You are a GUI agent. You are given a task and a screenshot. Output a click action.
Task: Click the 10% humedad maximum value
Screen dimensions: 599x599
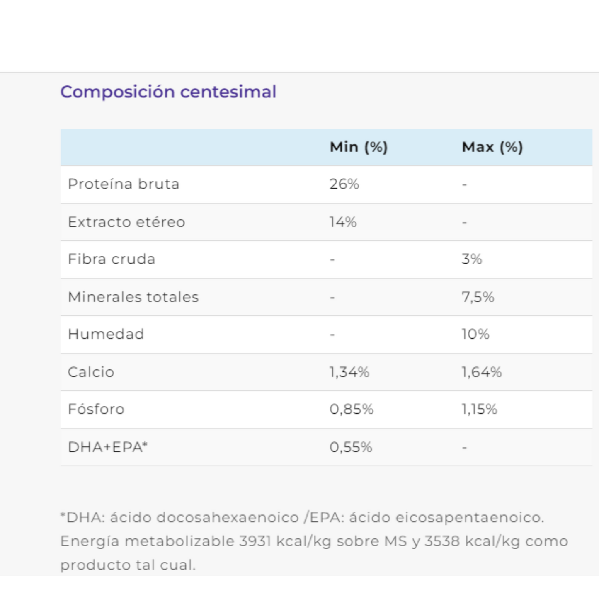coord(475,334)
